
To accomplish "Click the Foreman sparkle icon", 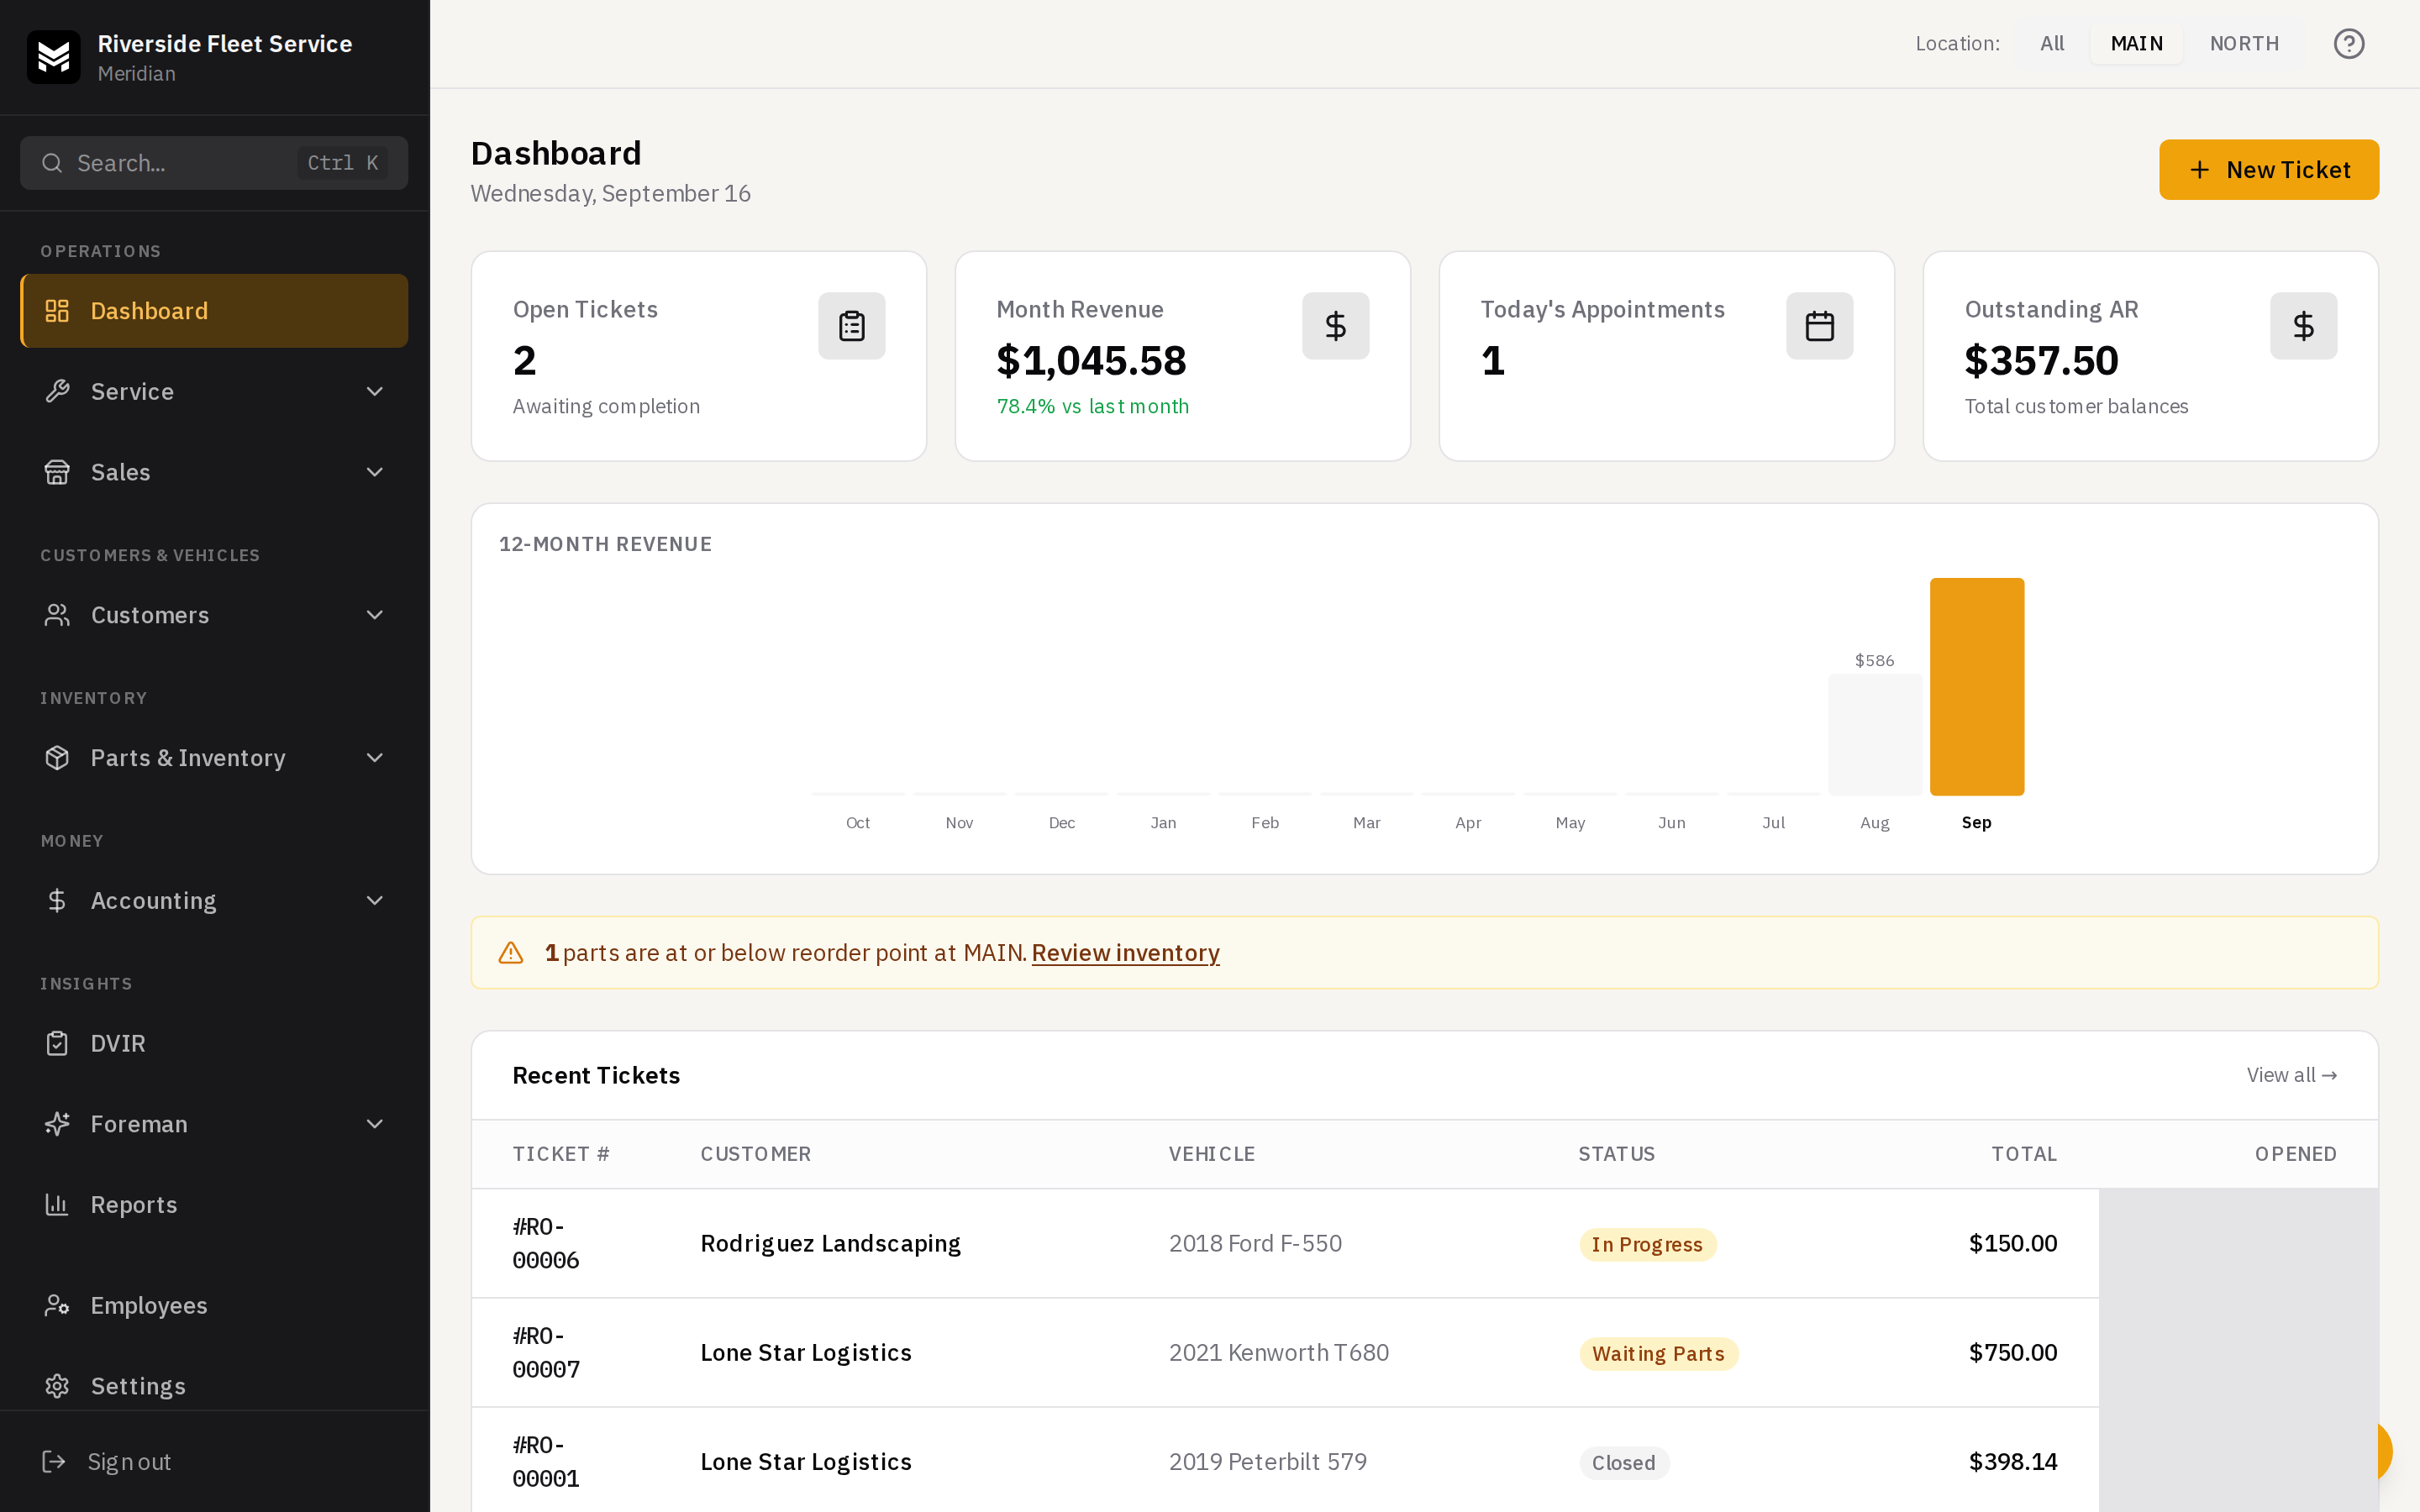I will pos(57,1124).
